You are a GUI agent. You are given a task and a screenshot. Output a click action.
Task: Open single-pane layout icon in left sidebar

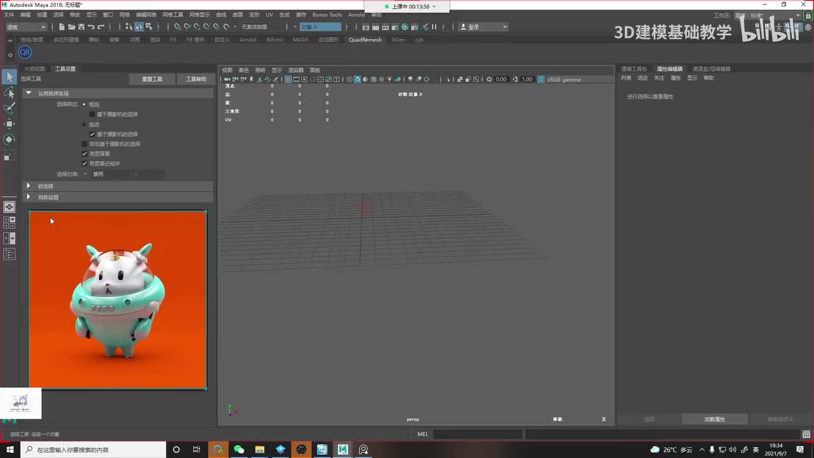click(x=10, y=207)
